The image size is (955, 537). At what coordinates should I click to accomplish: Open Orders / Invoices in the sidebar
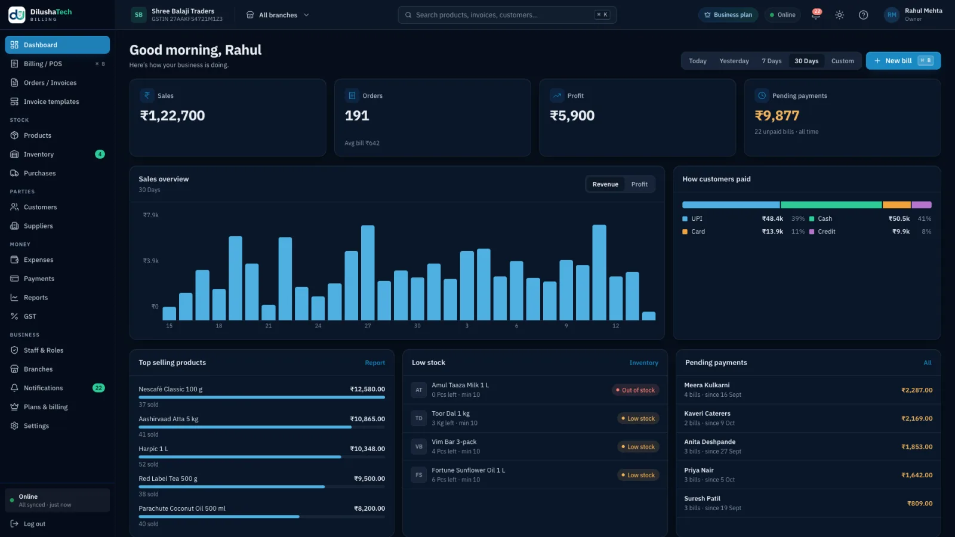pos(57,83)
